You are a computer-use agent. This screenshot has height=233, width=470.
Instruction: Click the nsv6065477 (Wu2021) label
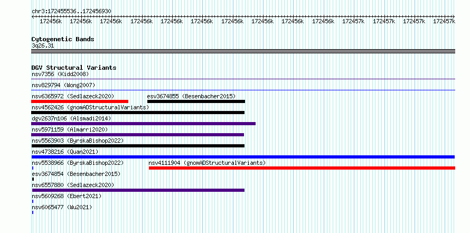coord(62,207)
